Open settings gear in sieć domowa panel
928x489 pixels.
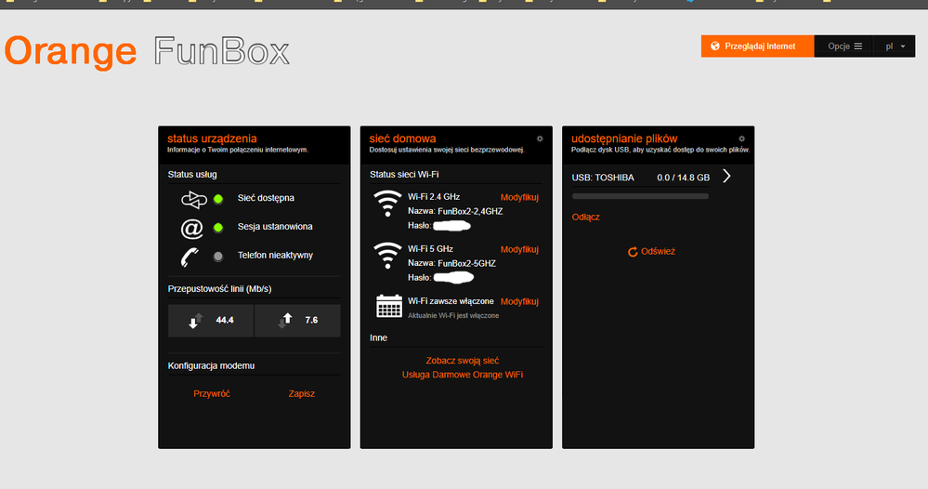click(x=540, y=138)
